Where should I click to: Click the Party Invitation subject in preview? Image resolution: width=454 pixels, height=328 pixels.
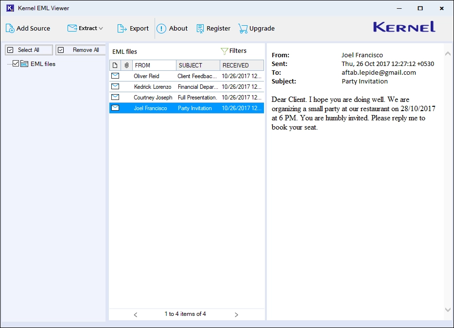365,81
